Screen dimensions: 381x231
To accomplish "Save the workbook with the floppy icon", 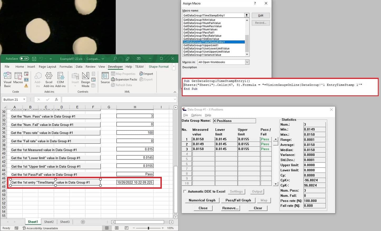I will click(34, 59).
